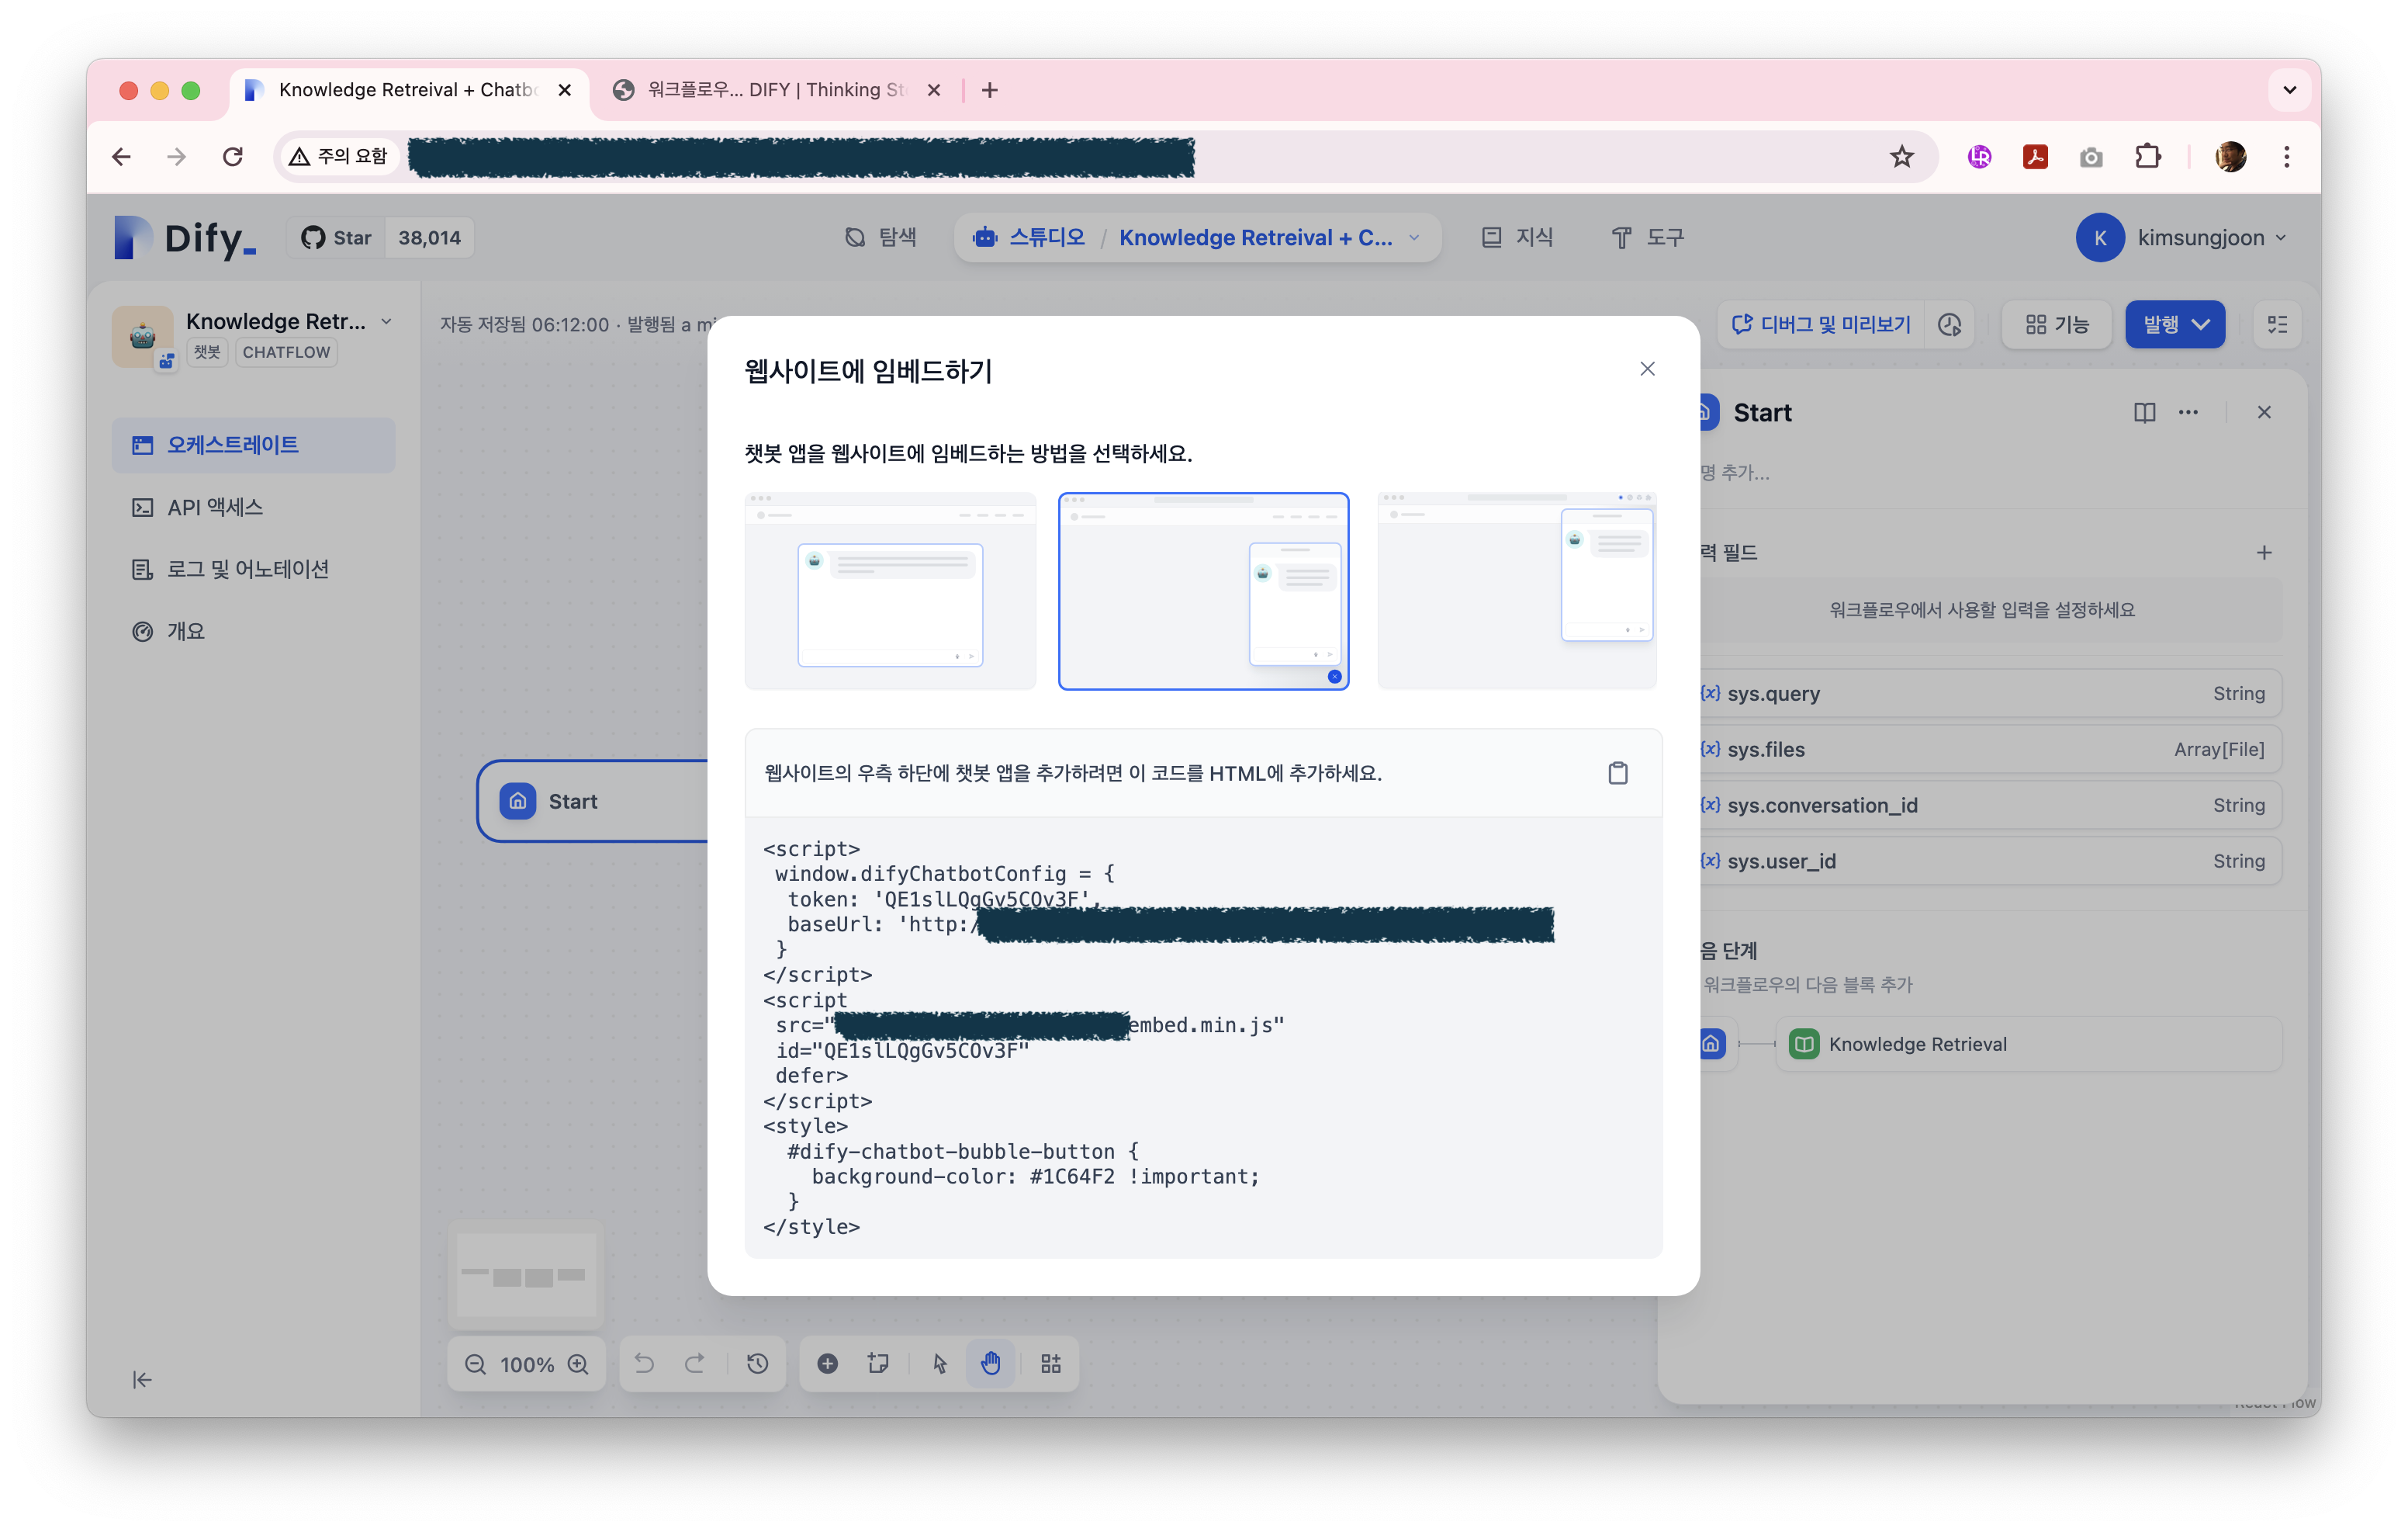Open the API 액세스 sidebar item
Viewport: 2408px width, 1532px height.
pos(214,508)
